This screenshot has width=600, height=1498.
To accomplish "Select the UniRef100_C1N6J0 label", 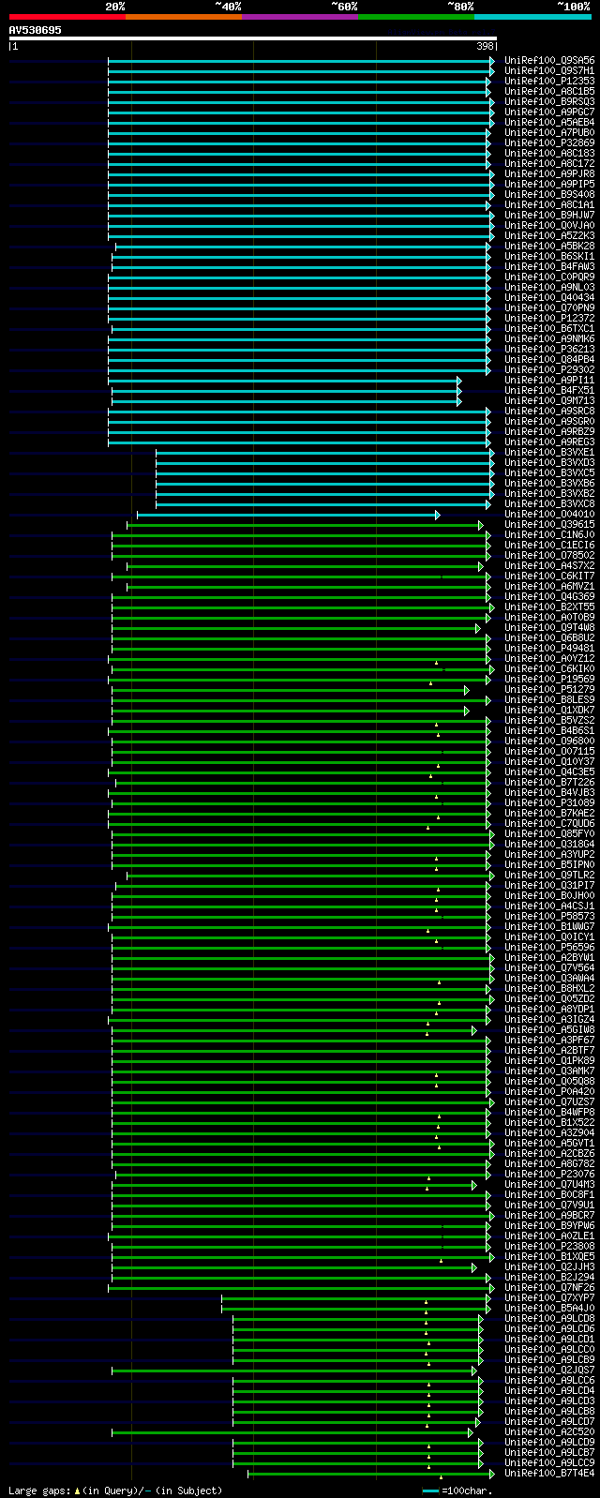I will [549, 534].
